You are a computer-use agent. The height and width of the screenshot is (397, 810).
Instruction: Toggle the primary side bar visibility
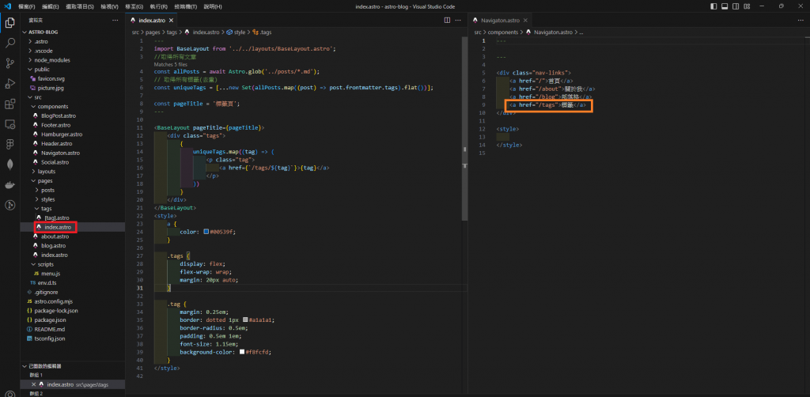coord(713,6)
